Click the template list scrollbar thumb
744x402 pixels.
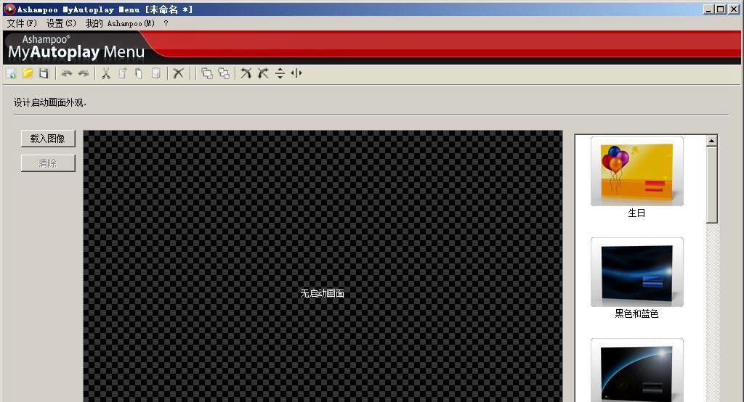point(711,185)
